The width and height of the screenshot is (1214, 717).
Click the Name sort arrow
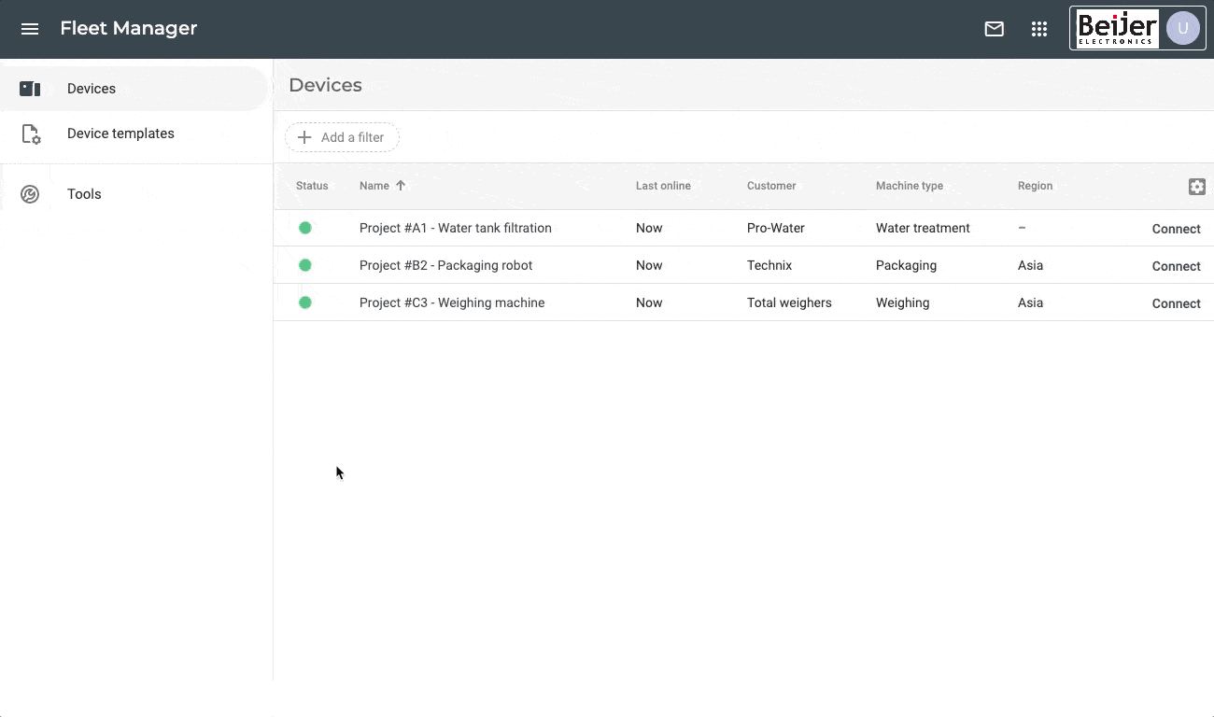(x=401, y=186)
